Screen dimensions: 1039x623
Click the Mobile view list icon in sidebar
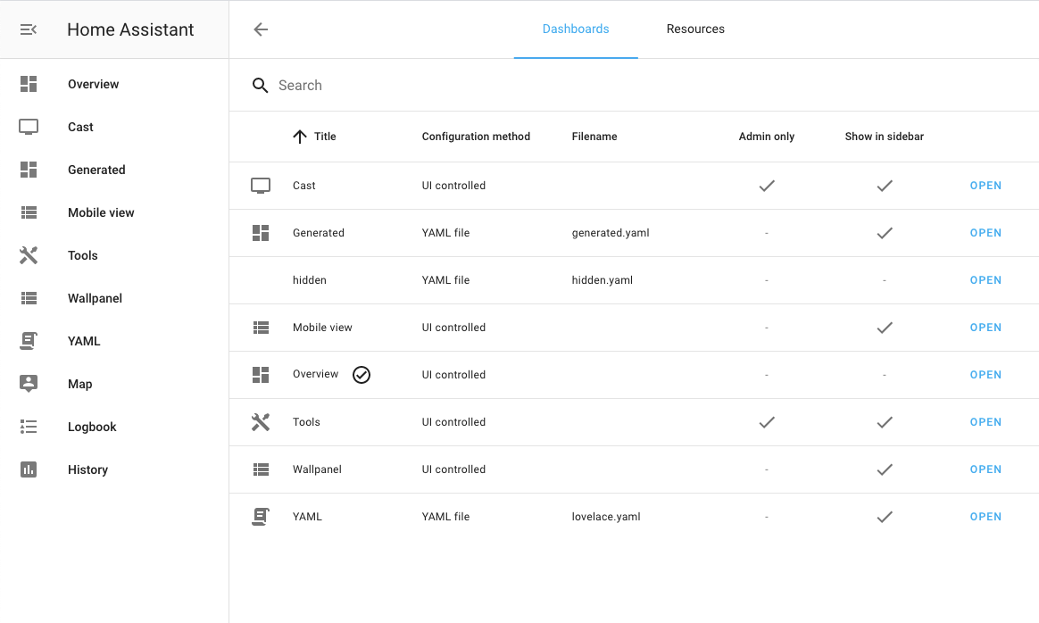pos(28,212)
